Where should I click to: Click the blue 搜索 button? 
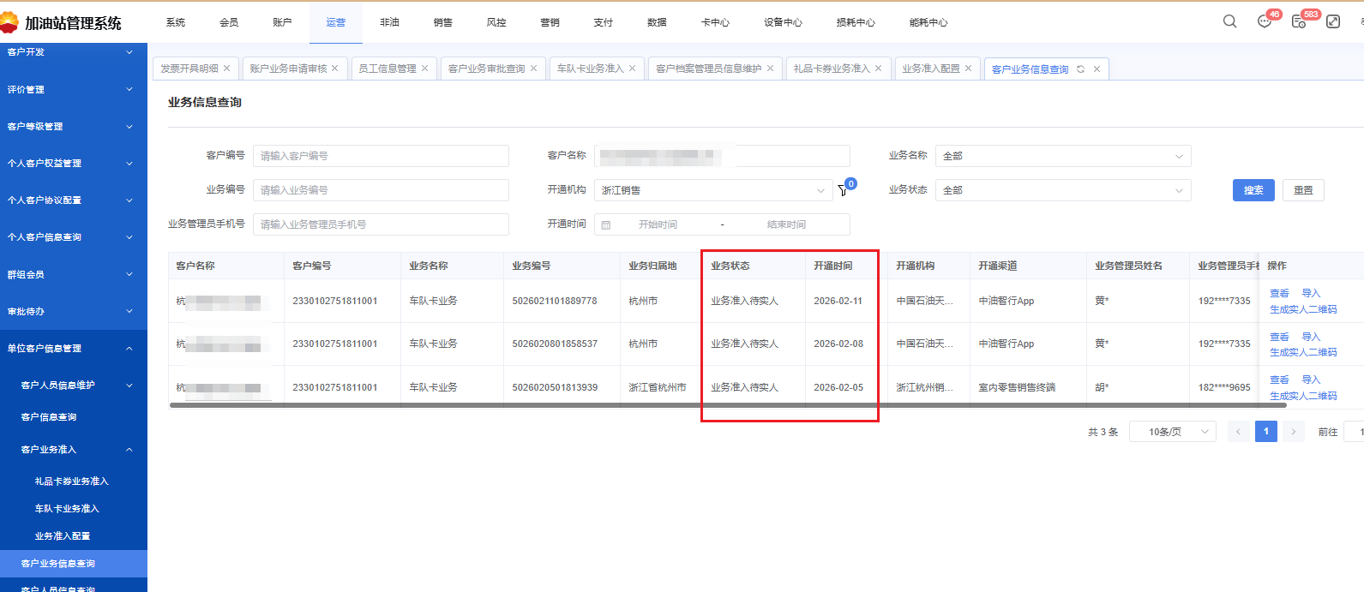[x=1253, y=190]
